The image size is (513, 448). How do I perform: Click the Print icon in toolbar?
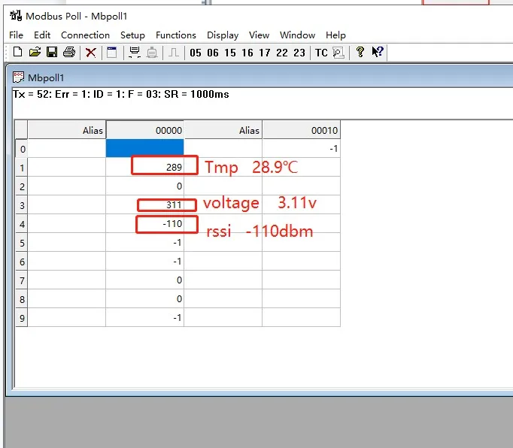[69, 53]
